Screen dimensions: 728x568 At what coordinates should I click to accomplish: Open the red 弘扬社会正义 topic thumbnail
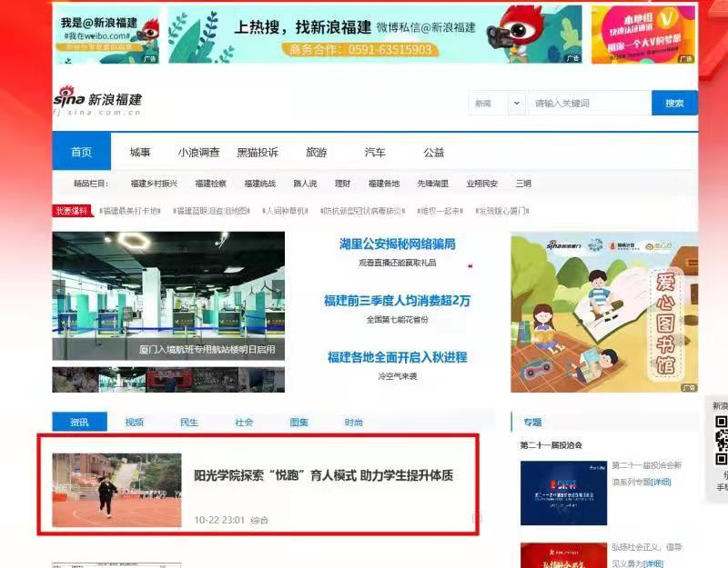563,555
